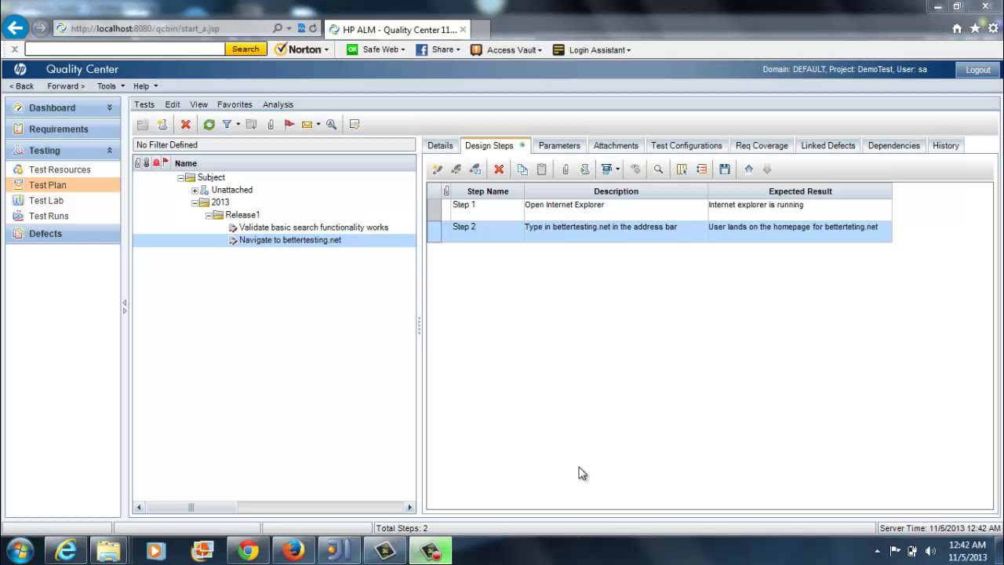Click Step 1 row in the steps grid

tap(659, 210)
